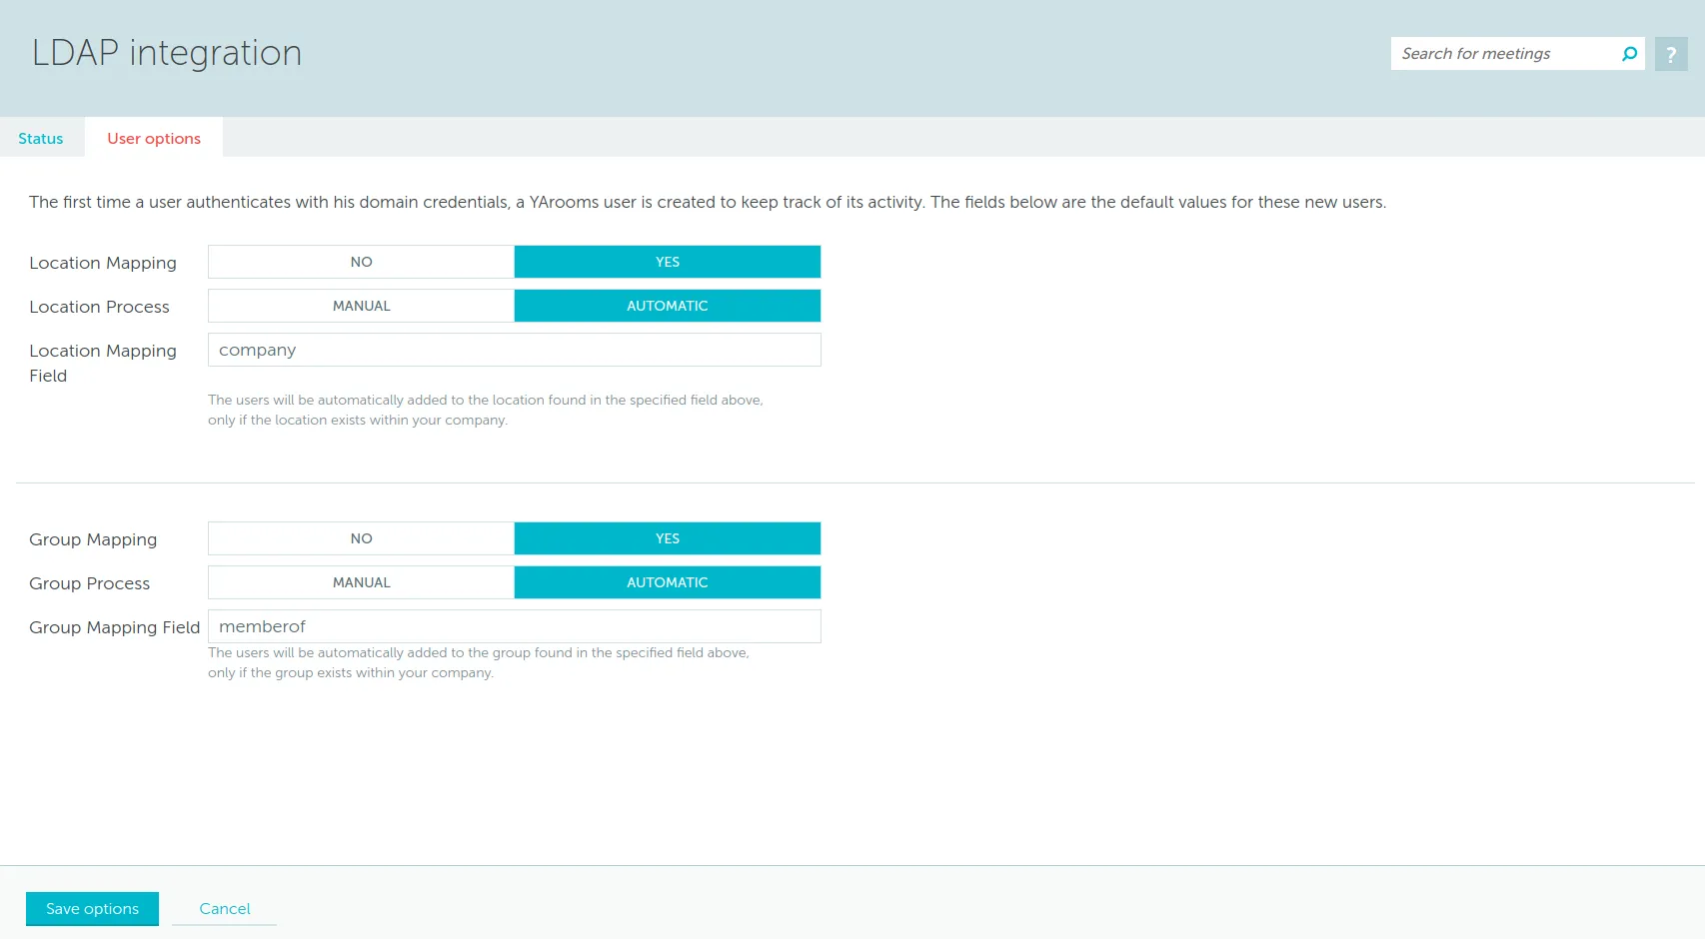
Task: Click the Location Mapping Field showing "company"
Action: point(514,350)
